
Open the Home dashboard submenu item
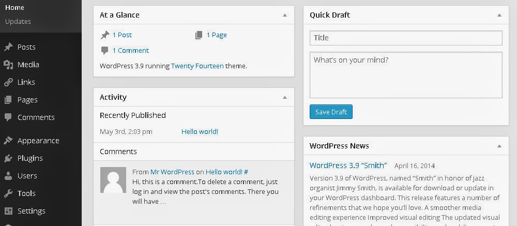(x=14, y=8)
